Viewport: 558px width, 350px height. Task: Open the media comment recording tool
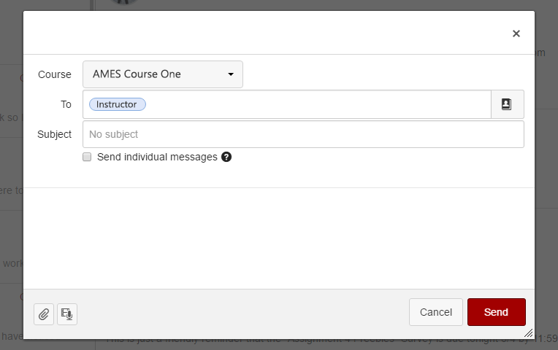point(67,314)
